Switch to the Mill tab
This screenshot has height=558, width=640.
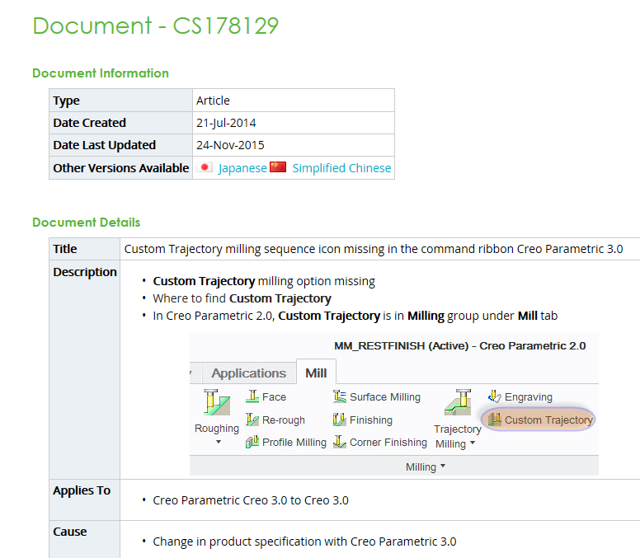(316, 373)
